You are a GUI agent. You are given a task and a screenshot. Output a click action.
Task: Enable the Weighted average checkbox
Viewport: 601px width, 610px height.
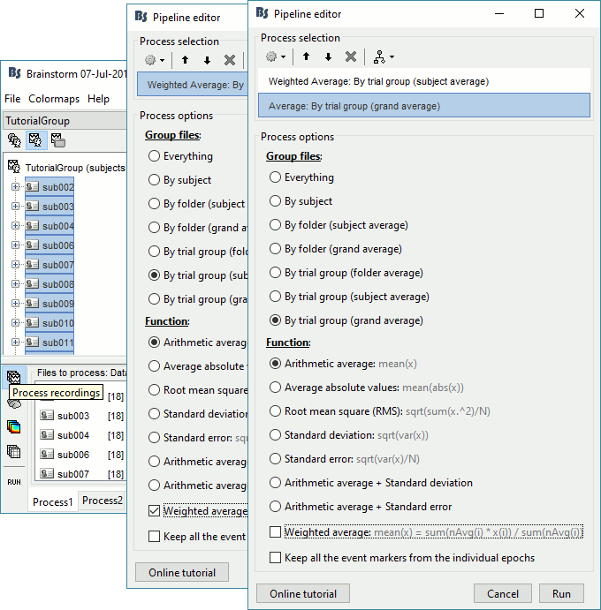(276, 532)
